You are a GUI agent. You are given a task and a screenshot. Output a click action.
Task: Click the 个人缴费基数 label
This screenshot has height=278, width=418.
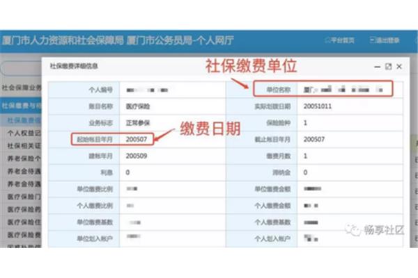pyautogui.click(x=272, y=222)
